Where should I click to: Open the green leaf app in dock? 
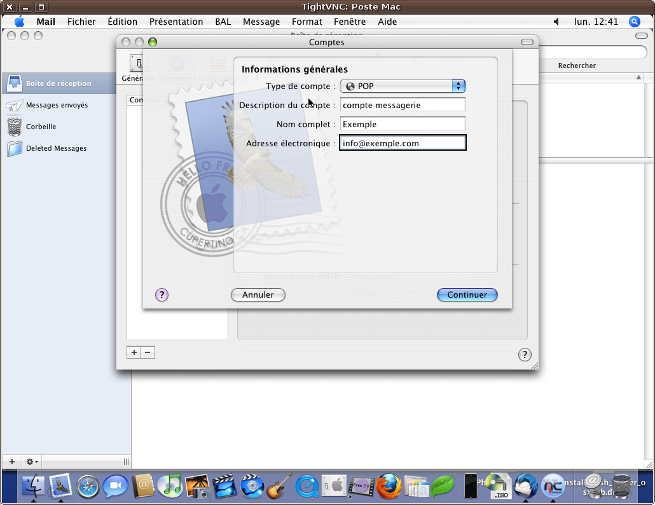tap(443, 486)
